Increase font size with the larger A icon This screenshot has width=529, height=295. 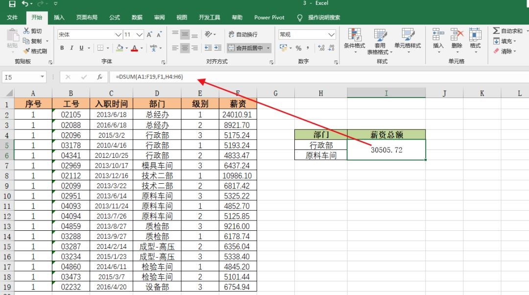coord(149,34)
